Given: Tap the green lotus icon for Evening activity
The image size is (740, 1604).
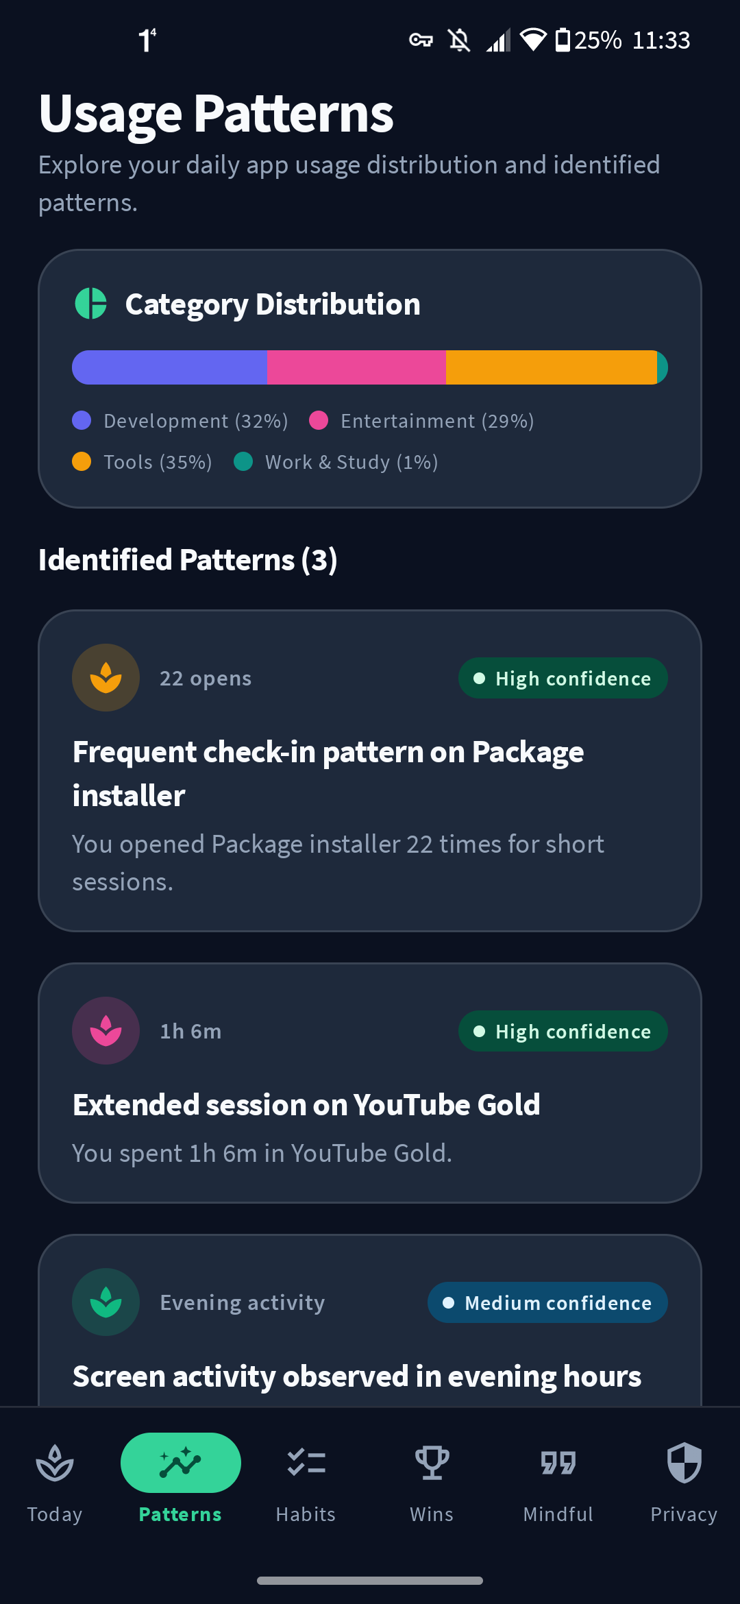Looking at the screenshot, I should (106, 1302).
